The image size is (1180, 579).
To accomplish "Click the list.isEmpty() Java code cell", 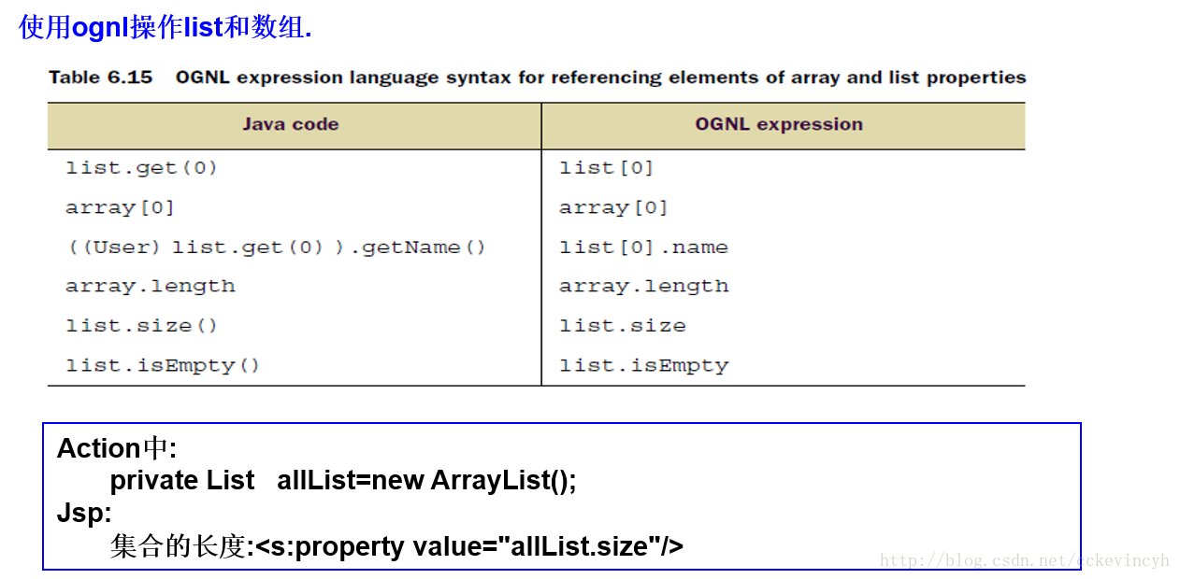I will 163,365.
